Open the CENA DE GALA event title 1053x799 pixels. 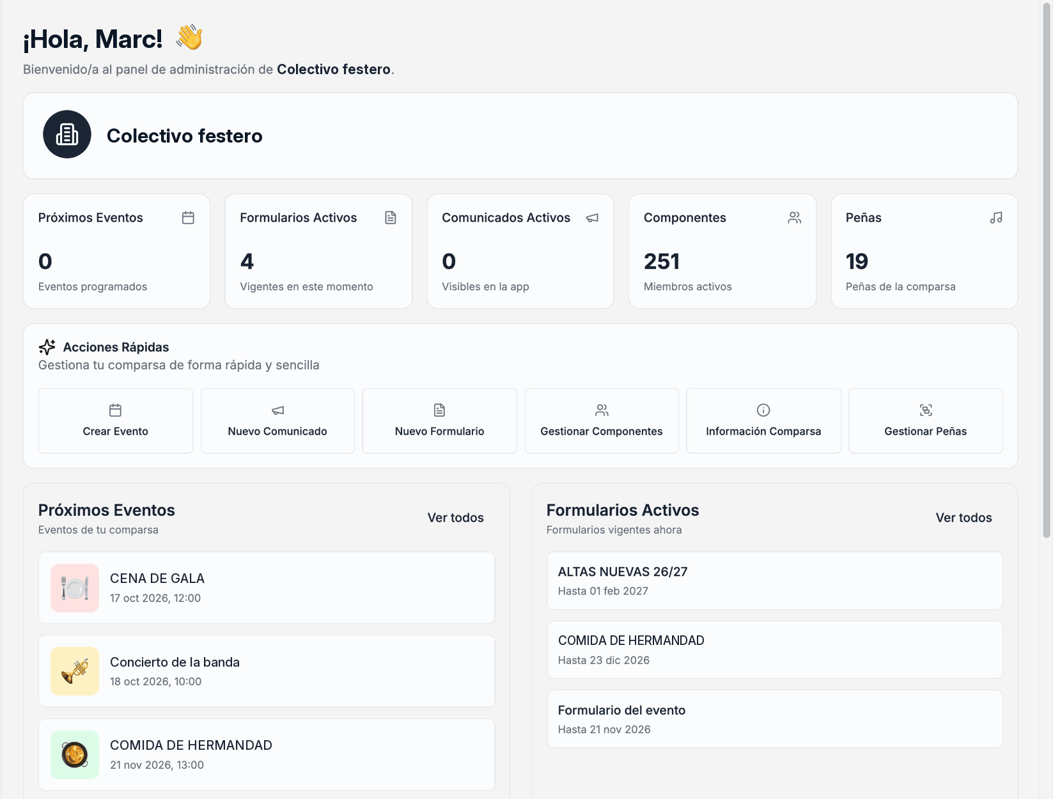[157, 578]
